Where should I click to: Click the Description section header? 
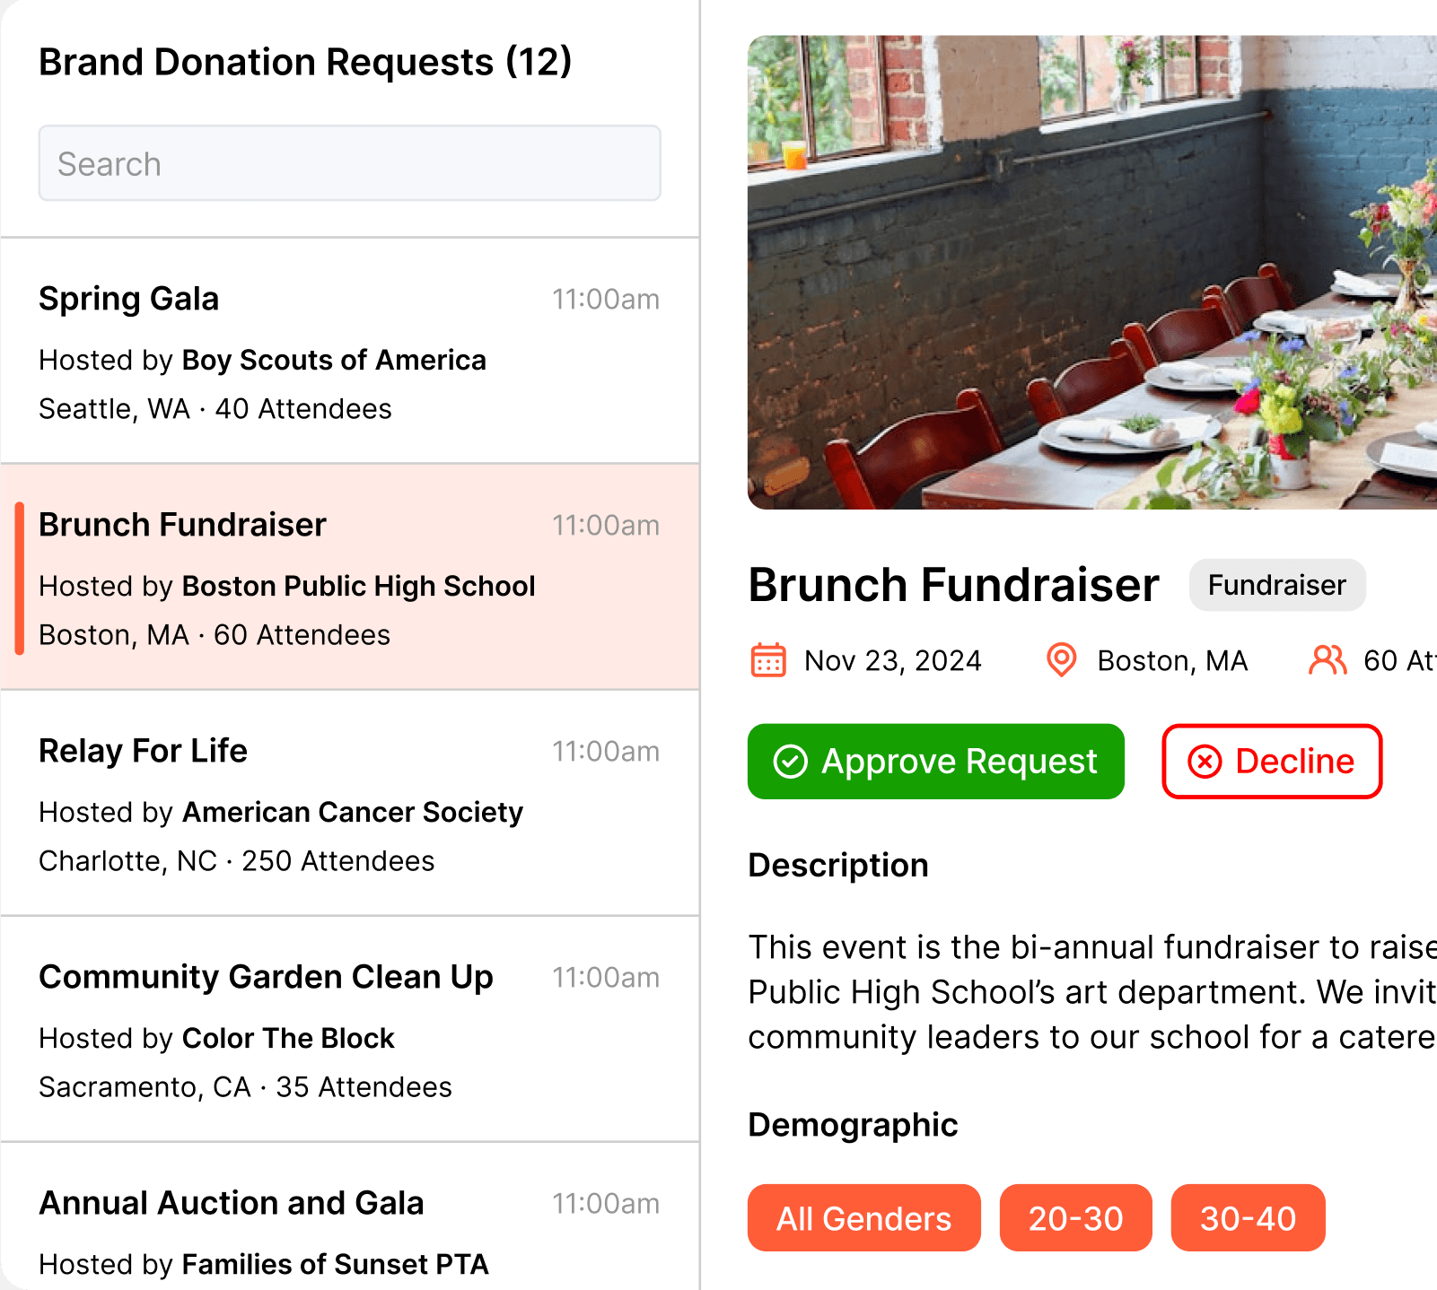837,864
